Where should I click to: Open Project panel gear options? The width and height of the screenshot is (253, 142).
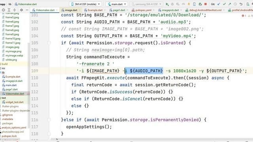click(21, 10)
